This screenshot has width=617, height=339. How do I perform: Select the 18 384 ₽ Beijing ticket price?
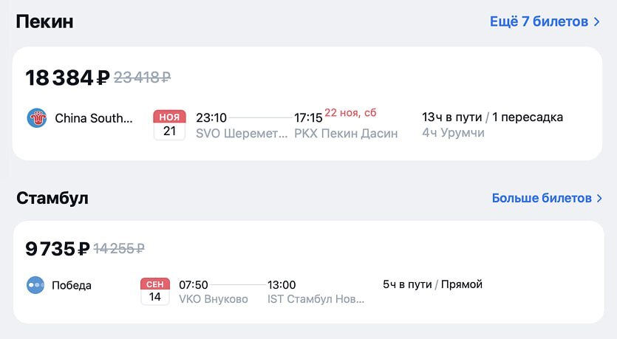[67, 77]
